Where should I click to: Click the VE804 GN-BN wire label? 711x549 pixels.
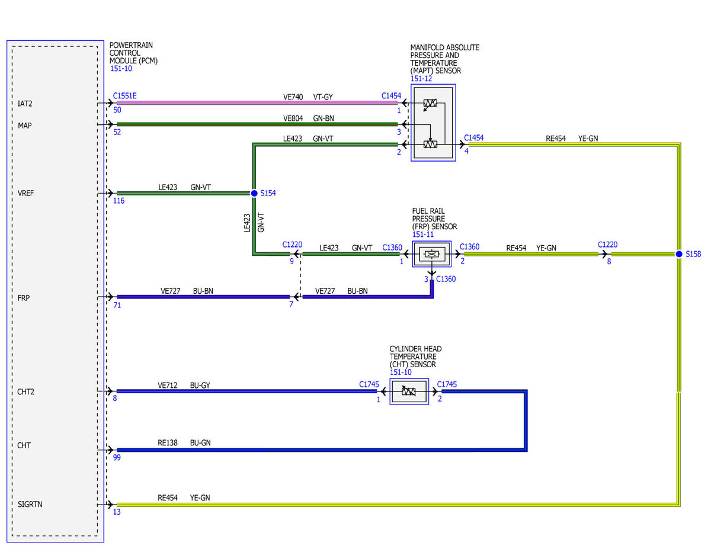tap(308, 118)
